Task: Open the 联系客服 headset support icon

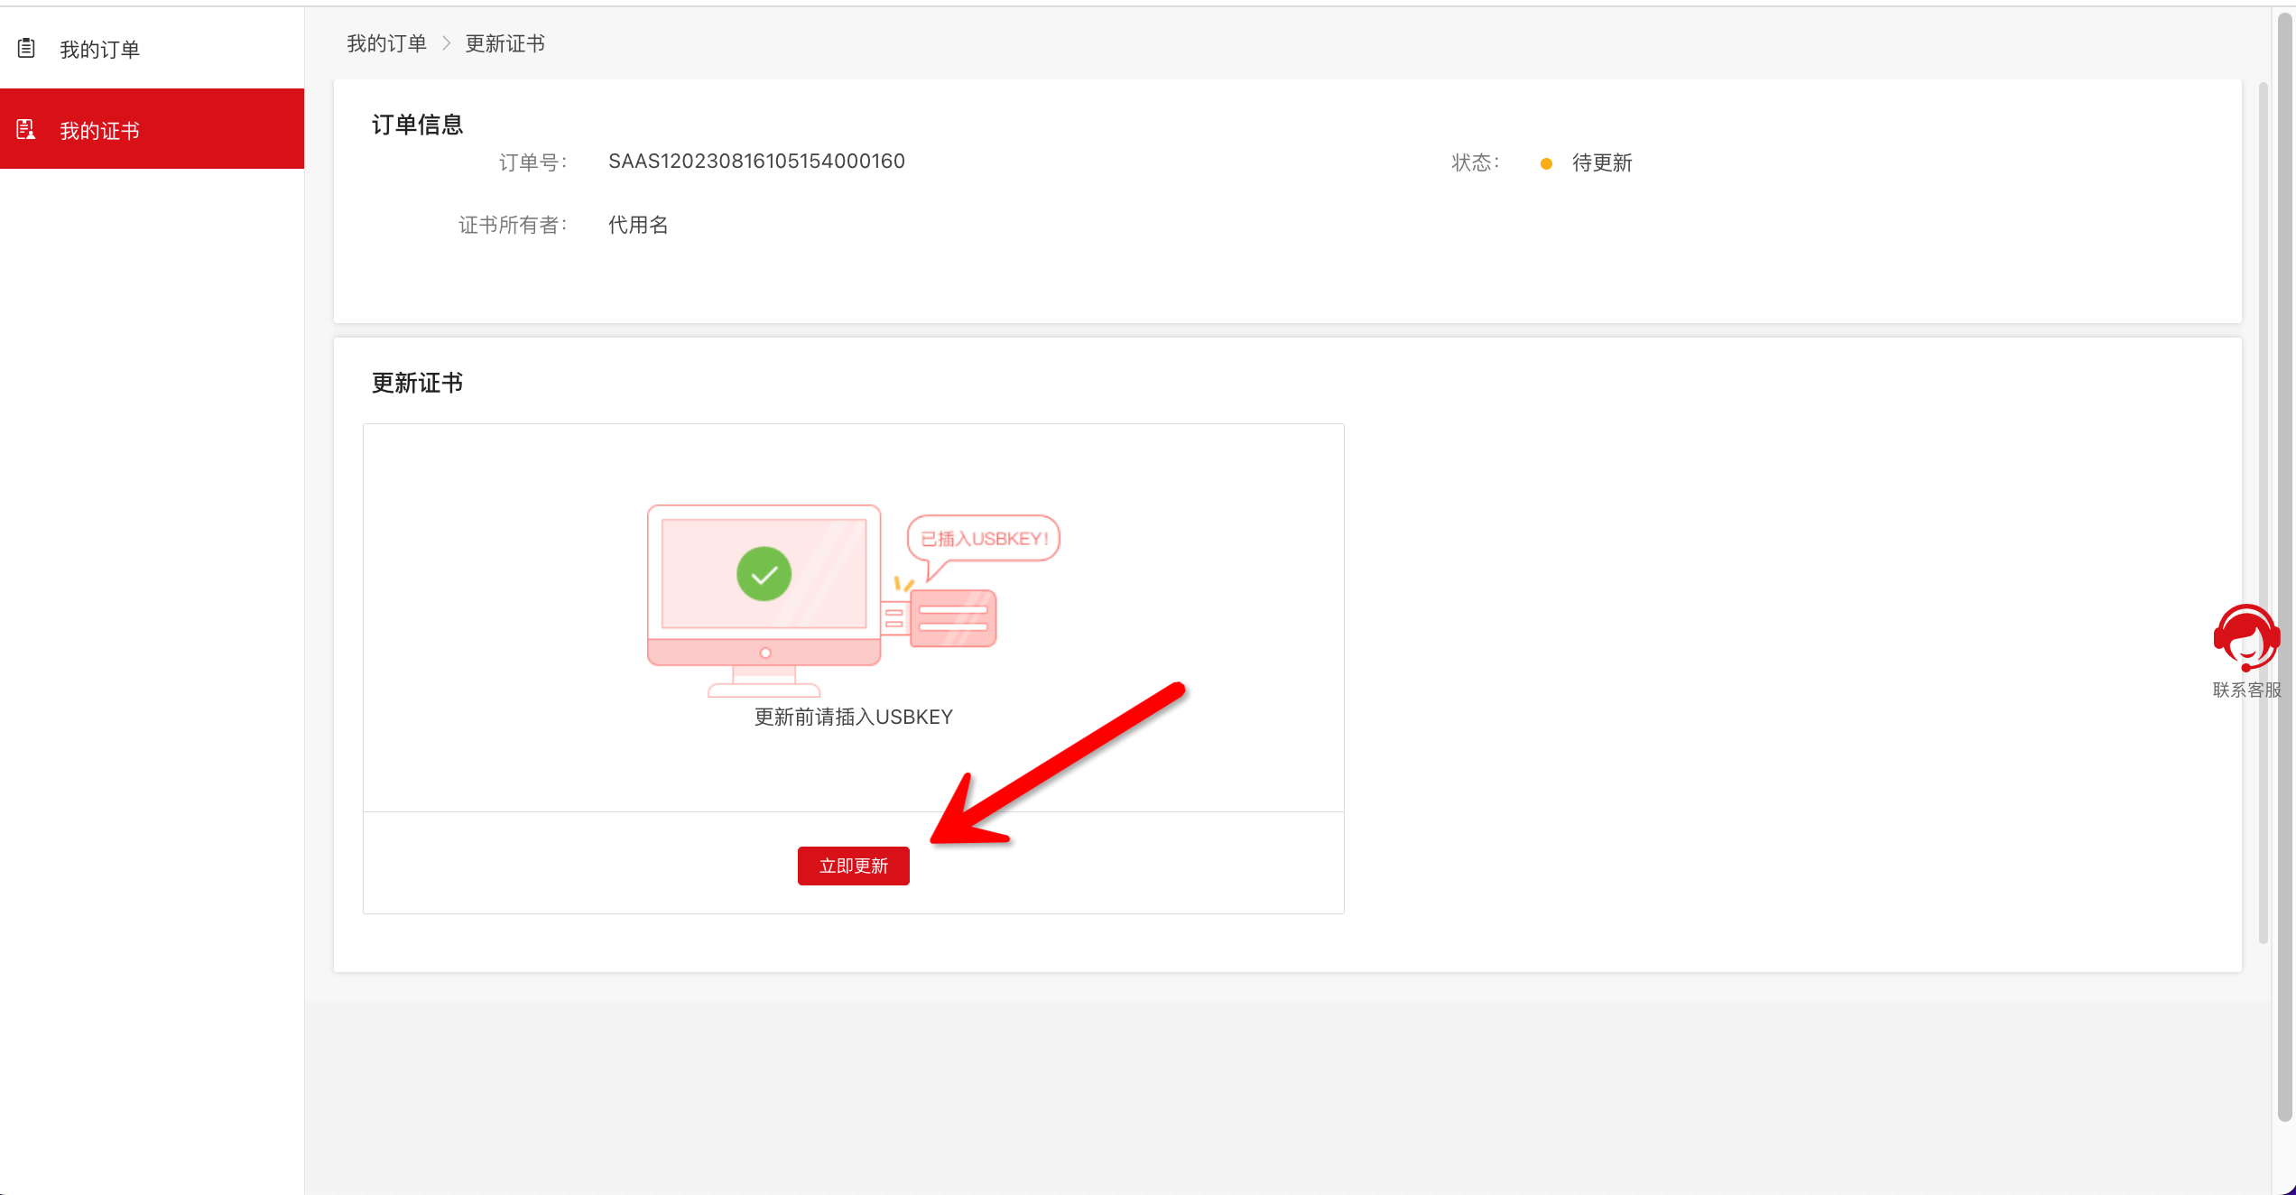Action: click(x=2245, y=637)
